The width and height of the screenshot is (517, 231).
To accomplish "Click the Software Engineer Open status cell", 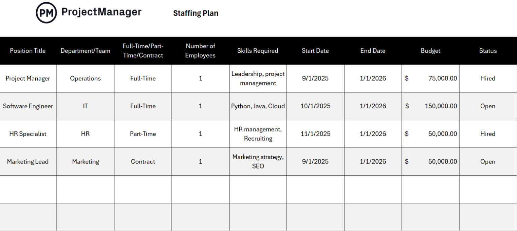I will 488,106.
